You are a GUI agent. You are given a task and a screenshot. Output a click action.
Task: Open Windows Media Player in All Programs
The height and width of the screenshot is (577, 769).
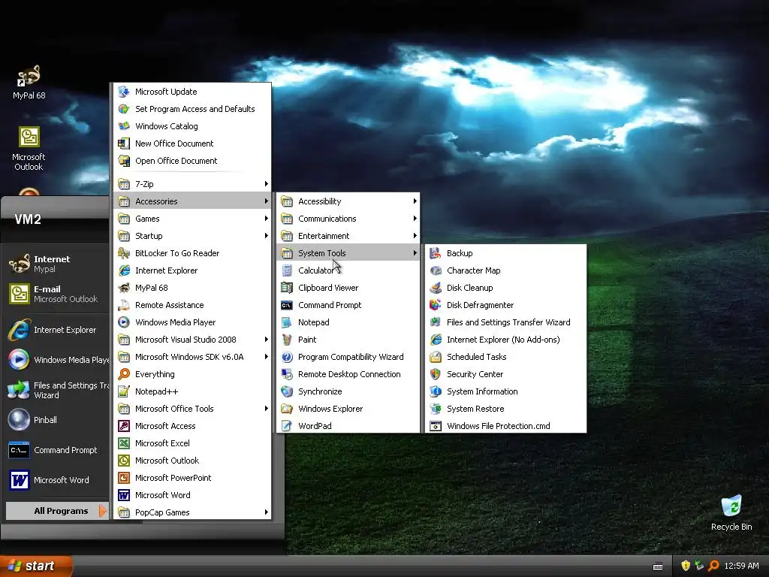[192, 322]
